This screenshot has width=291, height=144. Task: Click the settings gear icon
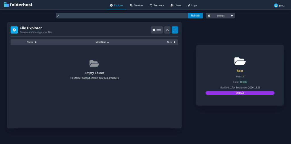209,16
